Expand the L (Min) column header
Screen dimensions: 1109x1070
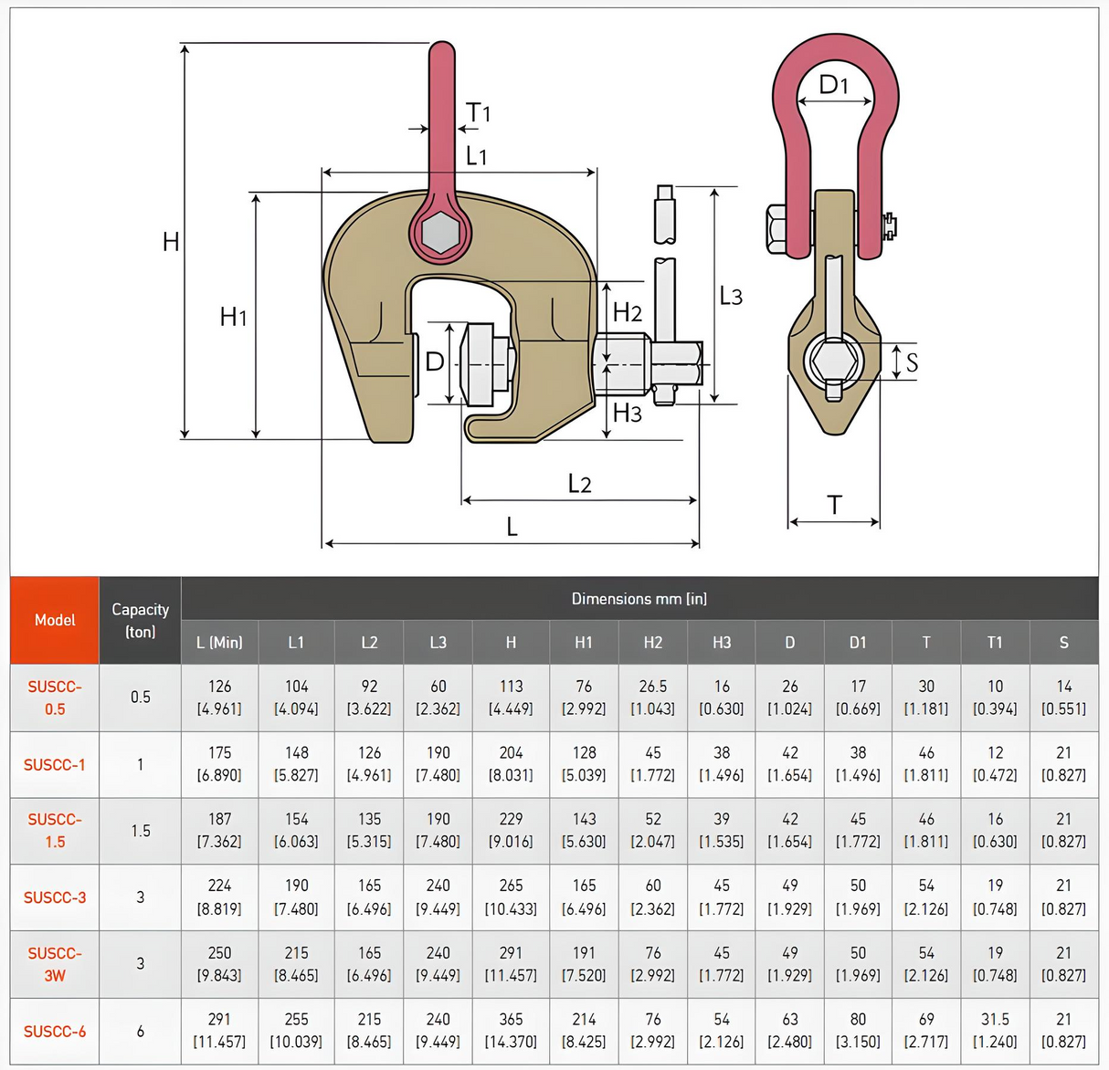[x=219, y=642]
